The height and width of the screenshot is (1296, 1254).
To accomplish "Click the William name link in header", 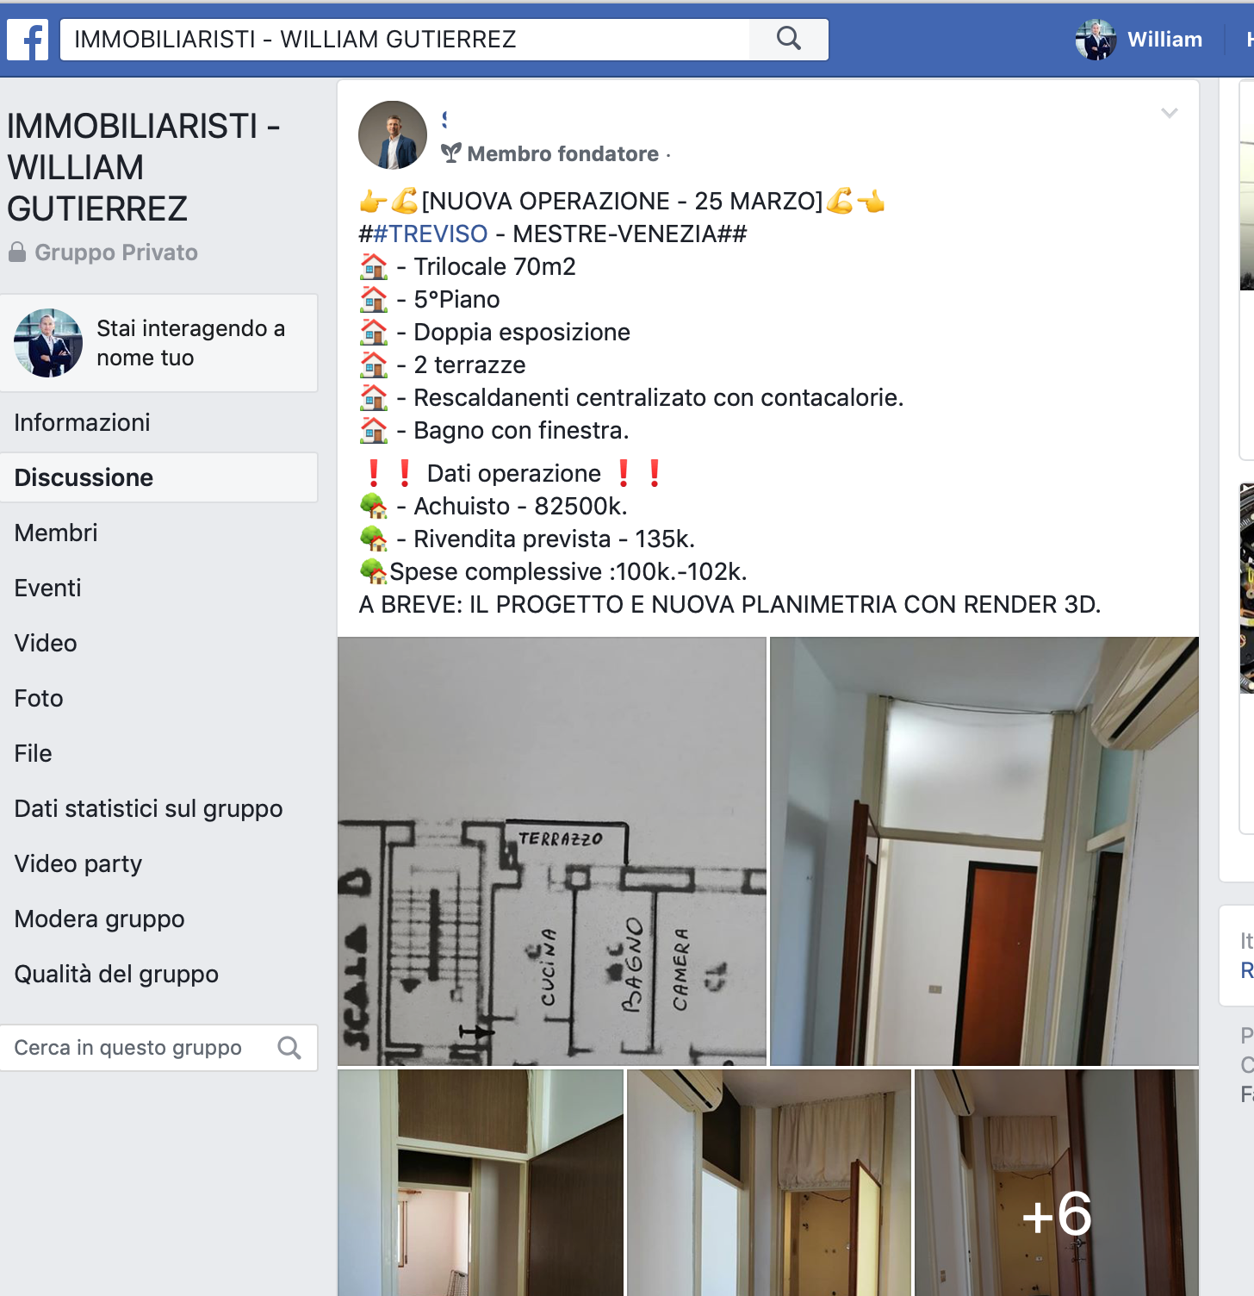I will click(1164, 40).
